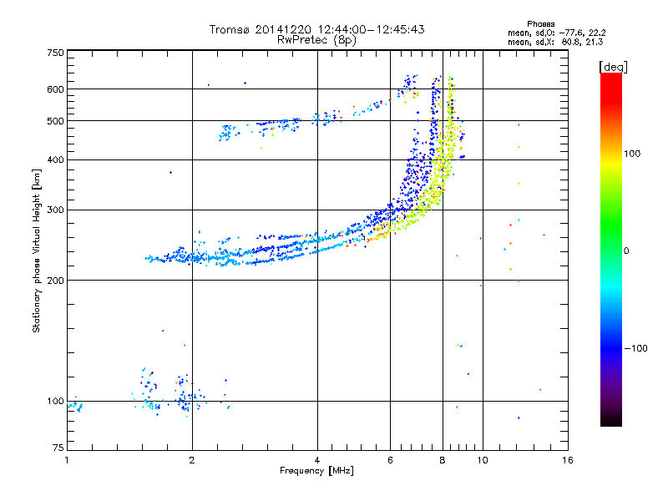Screen dimensions: 668x501
Task: Click the 'Frequency [MHz]' axis label
Action: pos(316,470)
